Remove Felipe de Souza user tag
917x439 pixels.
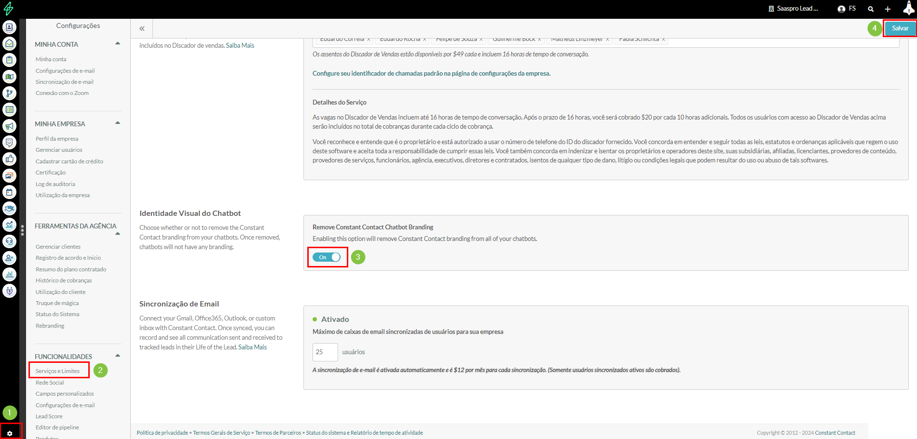pos(481,40)
